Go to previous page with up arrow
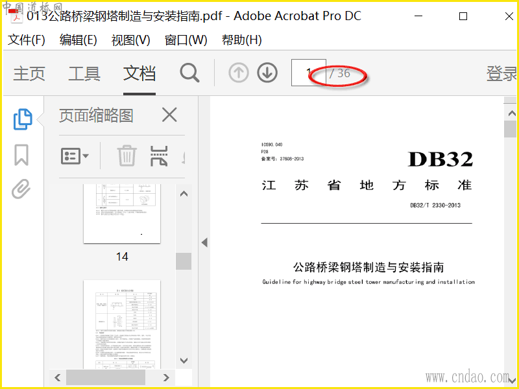 tap(238, 73)
